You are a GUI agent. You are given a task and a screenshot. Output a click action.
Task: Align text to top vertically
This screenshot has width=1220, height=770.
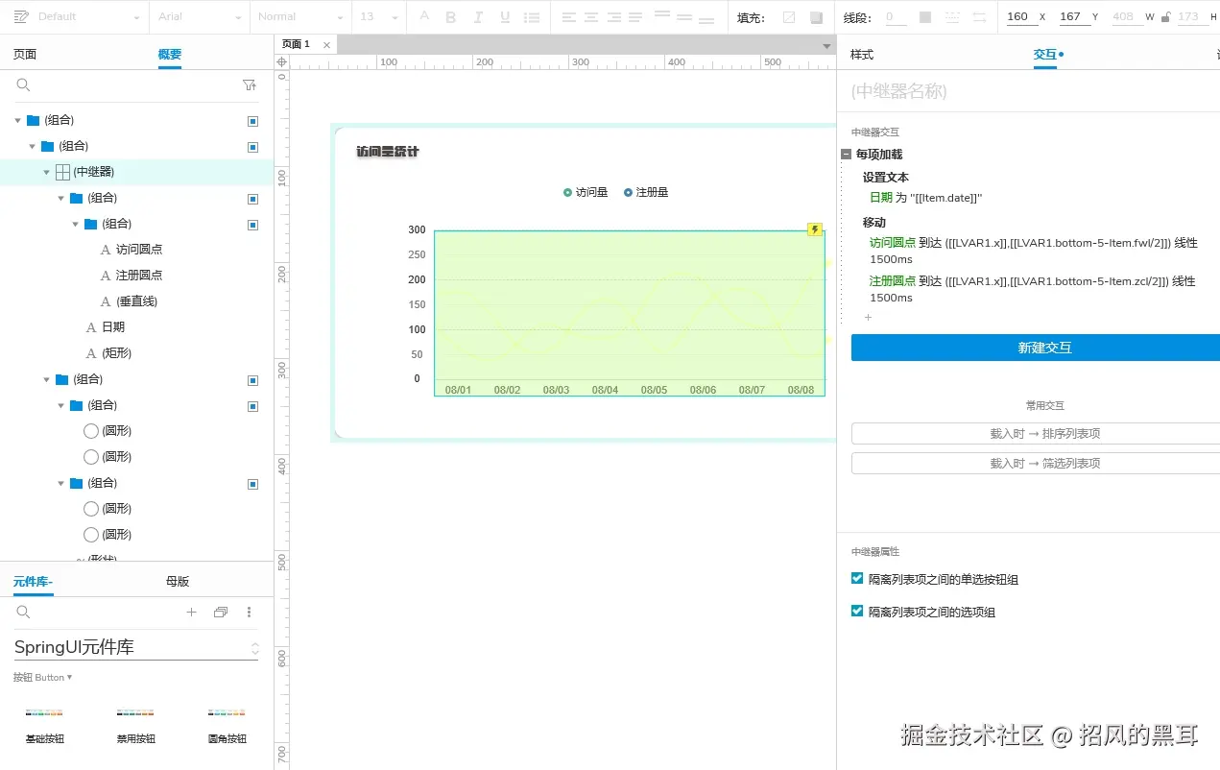pyautogui.click(x=662, y=14)
